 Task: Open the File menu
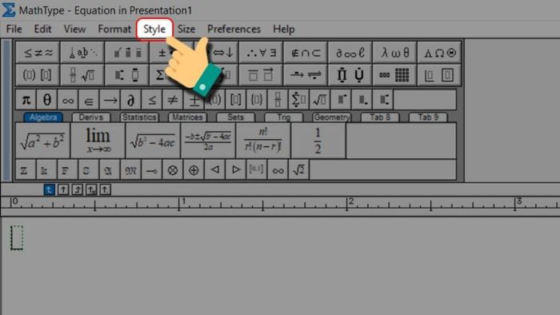[x=14, y=29]
